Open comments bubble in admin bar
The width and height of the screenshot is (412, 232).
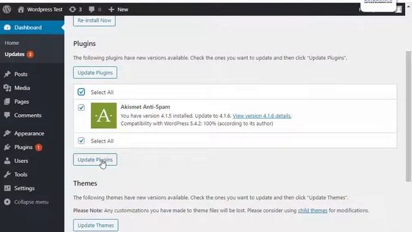click(95, 10)
